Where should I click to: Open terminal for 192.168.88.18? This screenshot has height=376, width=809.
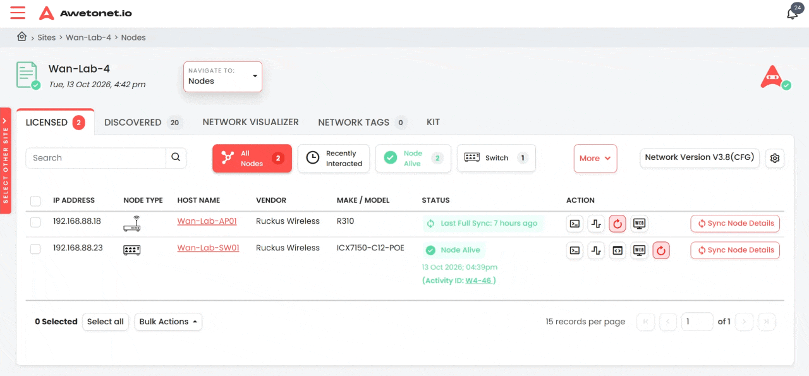[x=575, y=223]
